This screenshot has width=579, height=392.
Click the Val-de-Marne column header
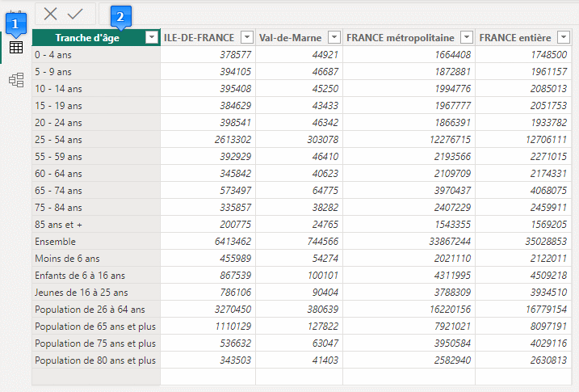coord(291,38)
